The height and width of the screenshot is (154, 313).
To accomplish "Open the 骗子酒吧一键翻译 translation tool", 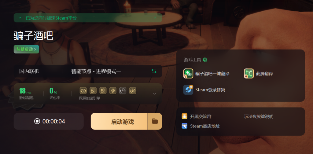I will click(x=206, y=74).
